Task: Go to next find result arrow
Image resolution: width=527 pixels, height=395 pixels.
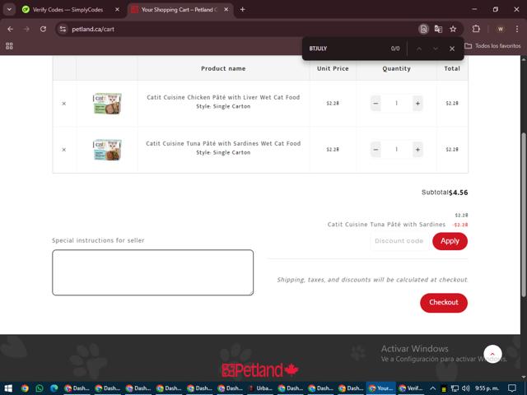Action: (436, 49)
